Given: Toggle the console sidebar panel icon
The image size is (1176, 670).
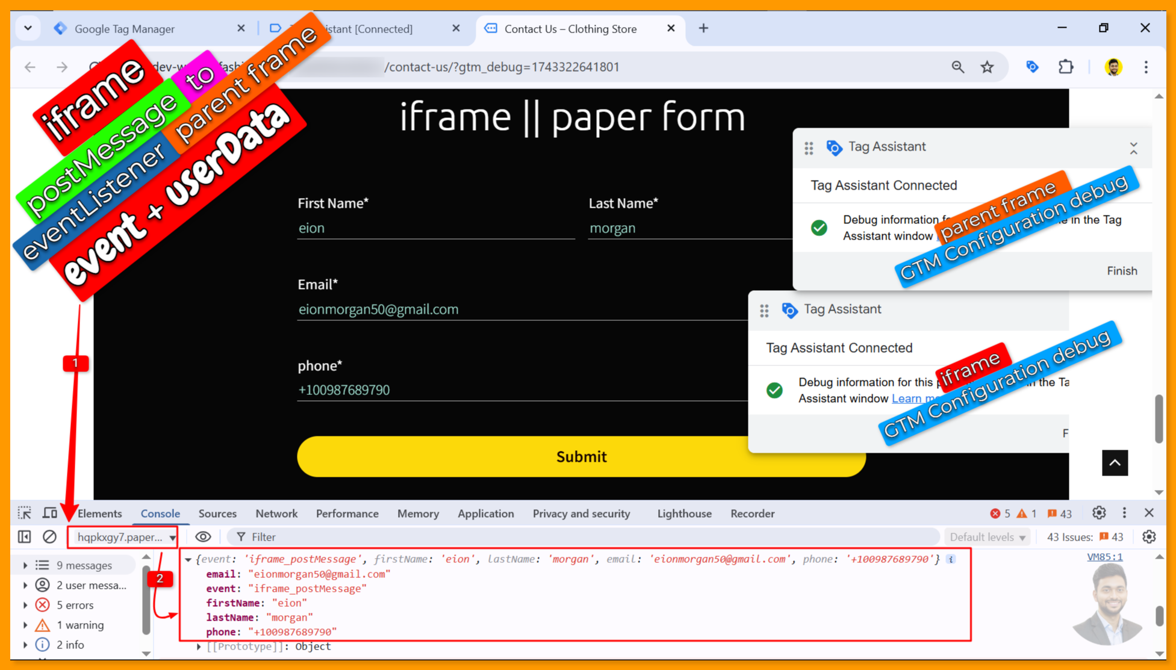Looking at the screenshot, I should coord(24,537).
